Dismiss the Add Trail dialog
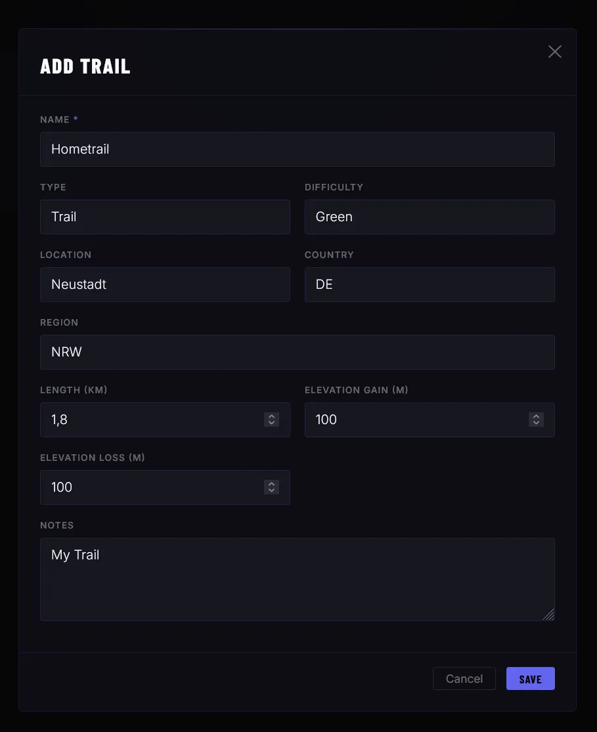The height and width of the screenshot is (732, 597). tap(554, 51)
